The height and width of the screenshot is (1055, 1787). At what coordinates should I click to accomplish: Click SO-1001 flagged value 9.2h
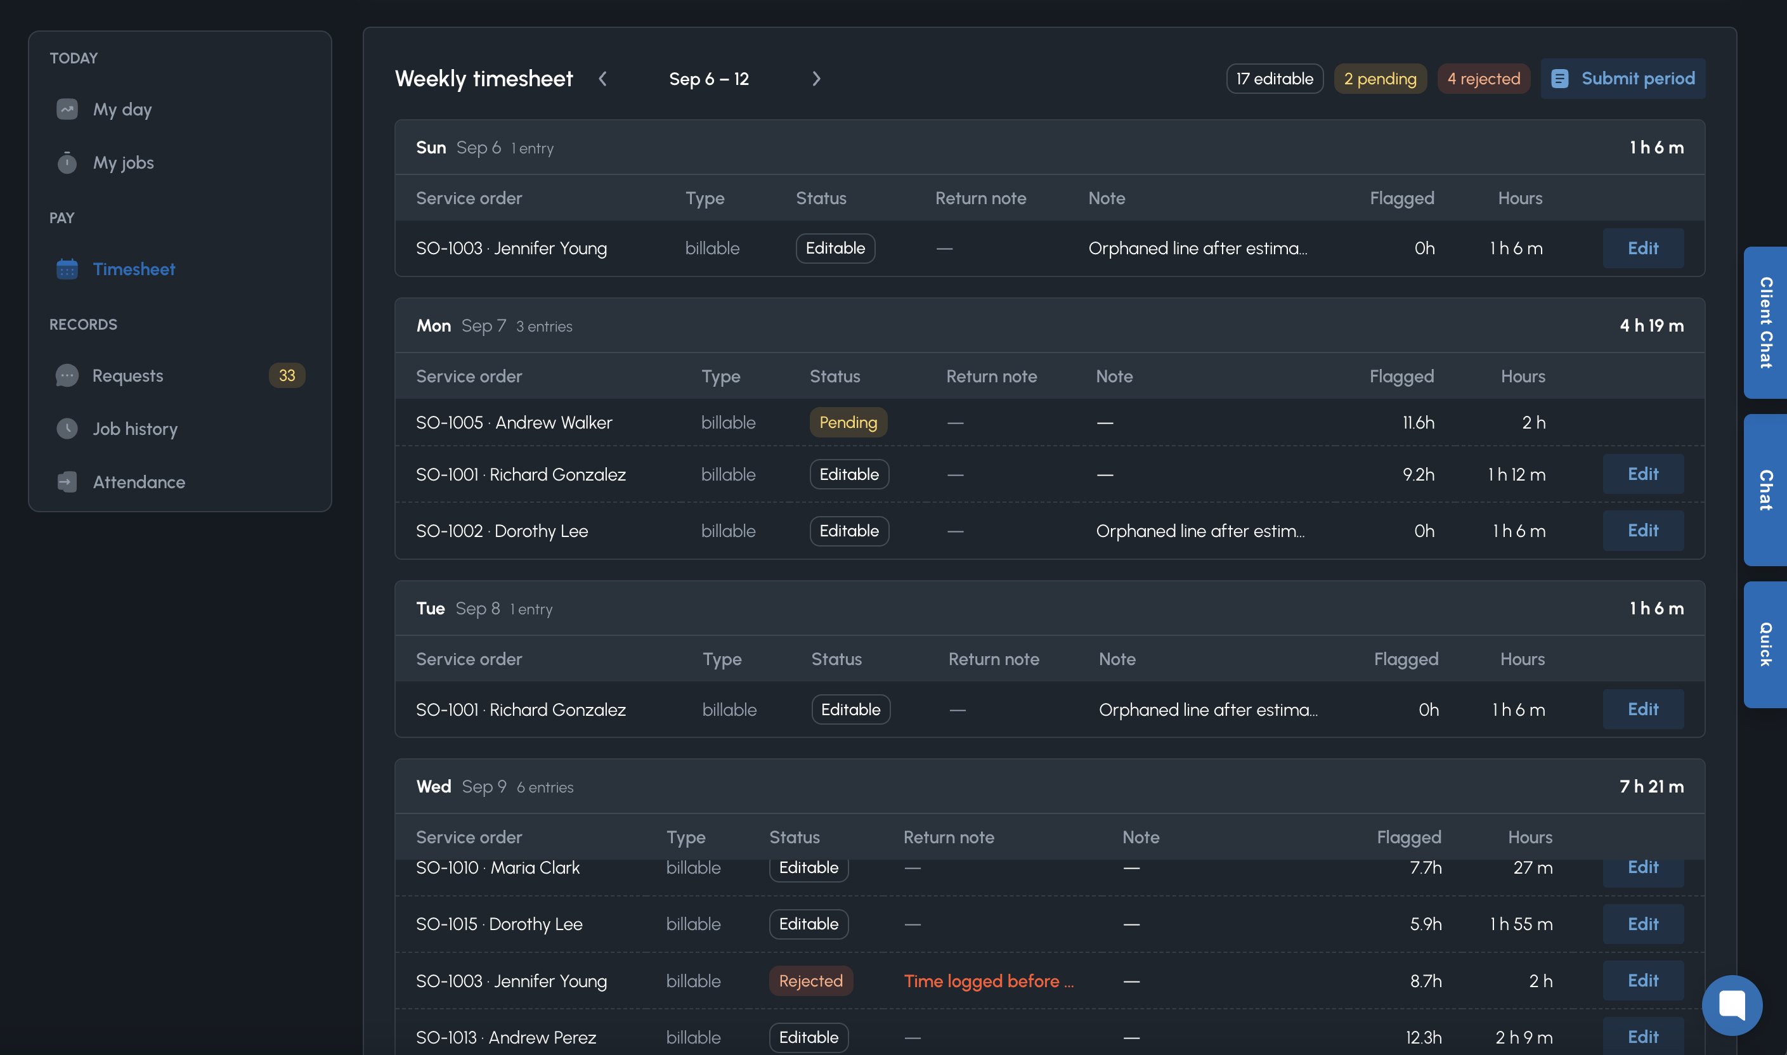(x=1418, y=474)
